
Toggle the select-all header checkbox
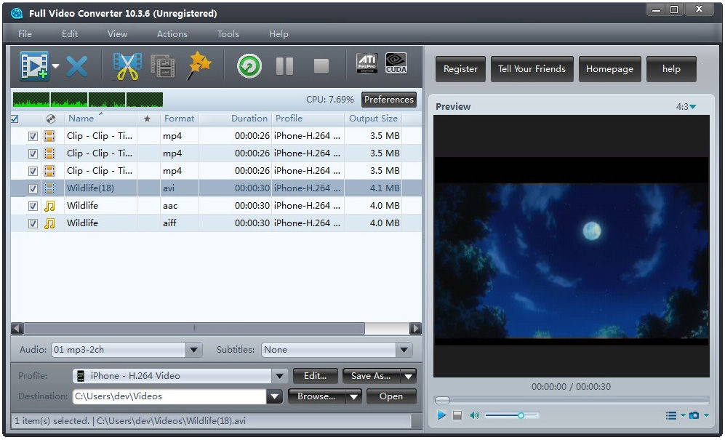point(15,119)
